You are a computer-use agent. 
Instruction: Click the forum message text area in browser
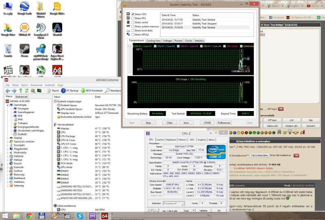tap(290, 66)
